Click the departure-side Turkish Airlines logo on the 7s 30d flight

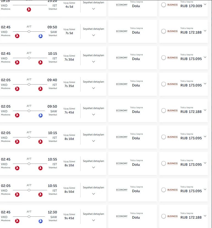pos(17,63)
